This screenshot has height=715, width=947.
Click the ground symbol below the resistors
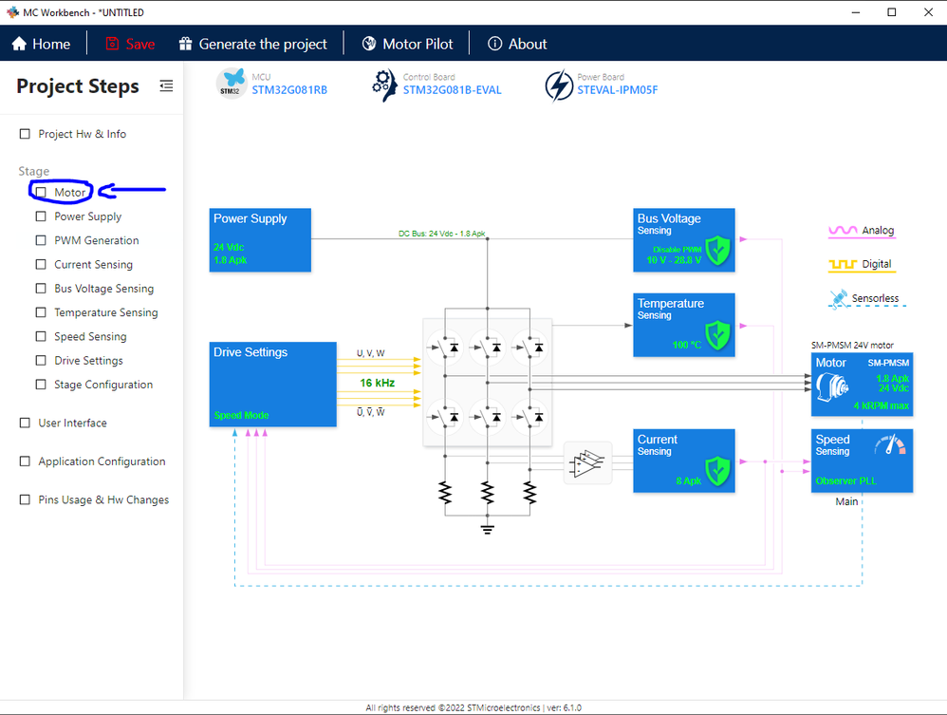[x=488, y=530]
